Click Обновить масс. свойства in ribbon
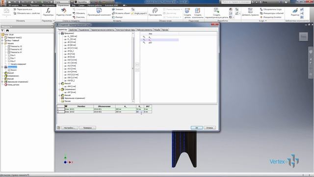Viewport: 314px width, 177px height. point(26,13)
